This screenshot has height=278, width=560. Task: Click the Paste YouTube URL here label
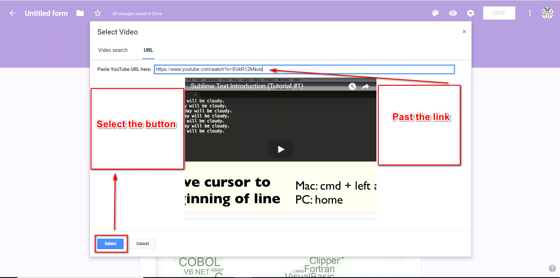(124, 69)
